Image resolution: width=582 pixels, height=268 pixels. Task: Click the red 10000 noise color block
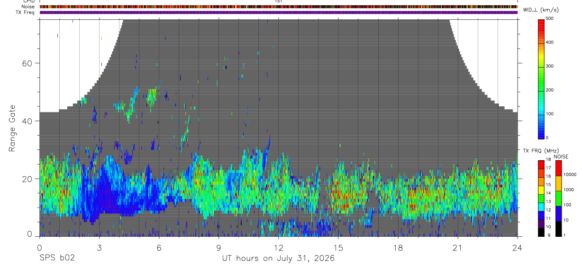tap(559, 168)
